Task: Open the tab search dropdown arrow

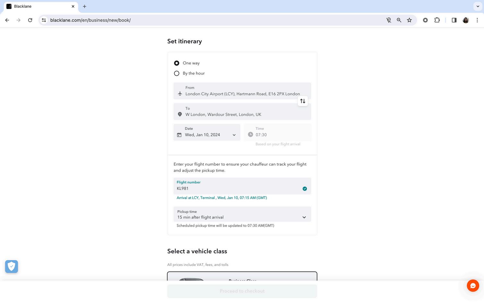Action: point(478,6)
